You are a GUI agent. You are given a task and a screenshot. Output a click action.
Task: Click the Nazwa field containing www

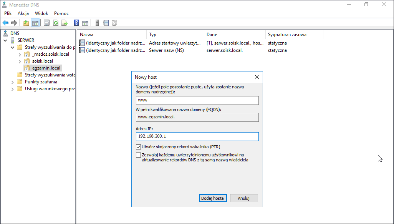point(197,100)
